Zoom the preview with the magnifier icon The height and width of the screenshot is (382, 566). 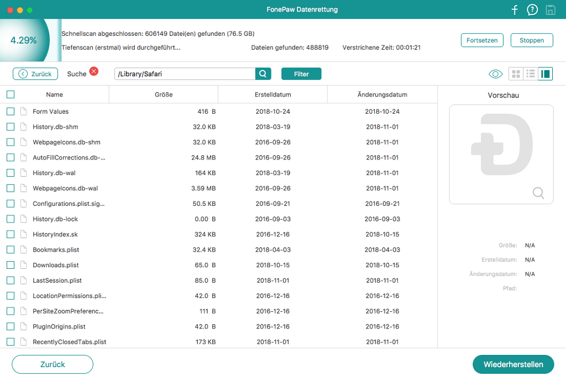click(538, 193)
